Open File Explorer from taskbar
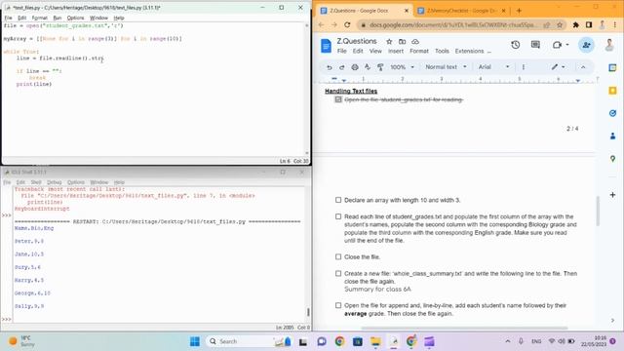Image resolution: width=624 pixels, height=351 pixels. [374, 341]
